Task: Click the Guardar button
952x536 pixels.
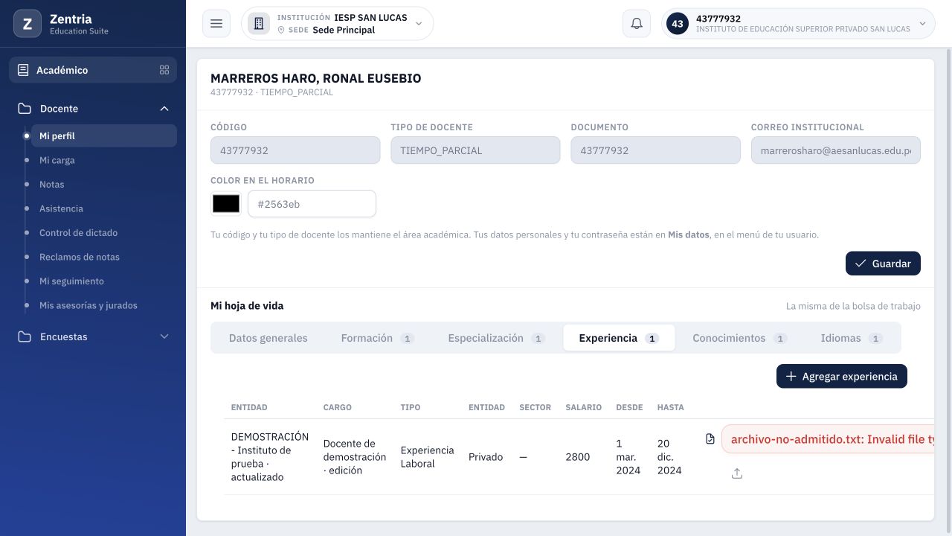Action: coord(883,264)
